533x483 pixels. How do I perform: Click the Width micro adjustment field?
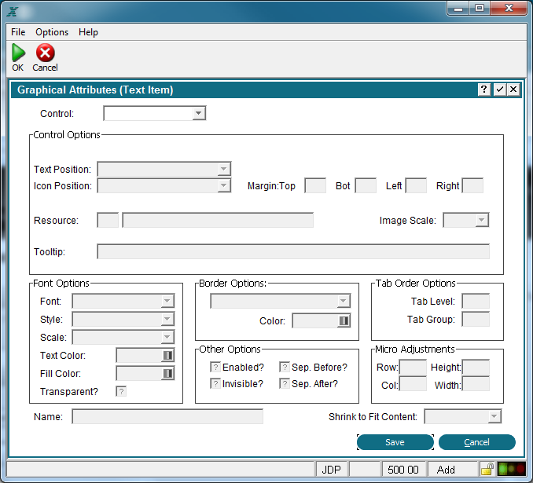point(476,384)
